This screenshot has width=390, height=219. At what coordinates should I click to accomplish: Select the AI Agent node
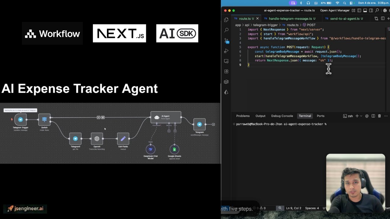pos(166,117)
